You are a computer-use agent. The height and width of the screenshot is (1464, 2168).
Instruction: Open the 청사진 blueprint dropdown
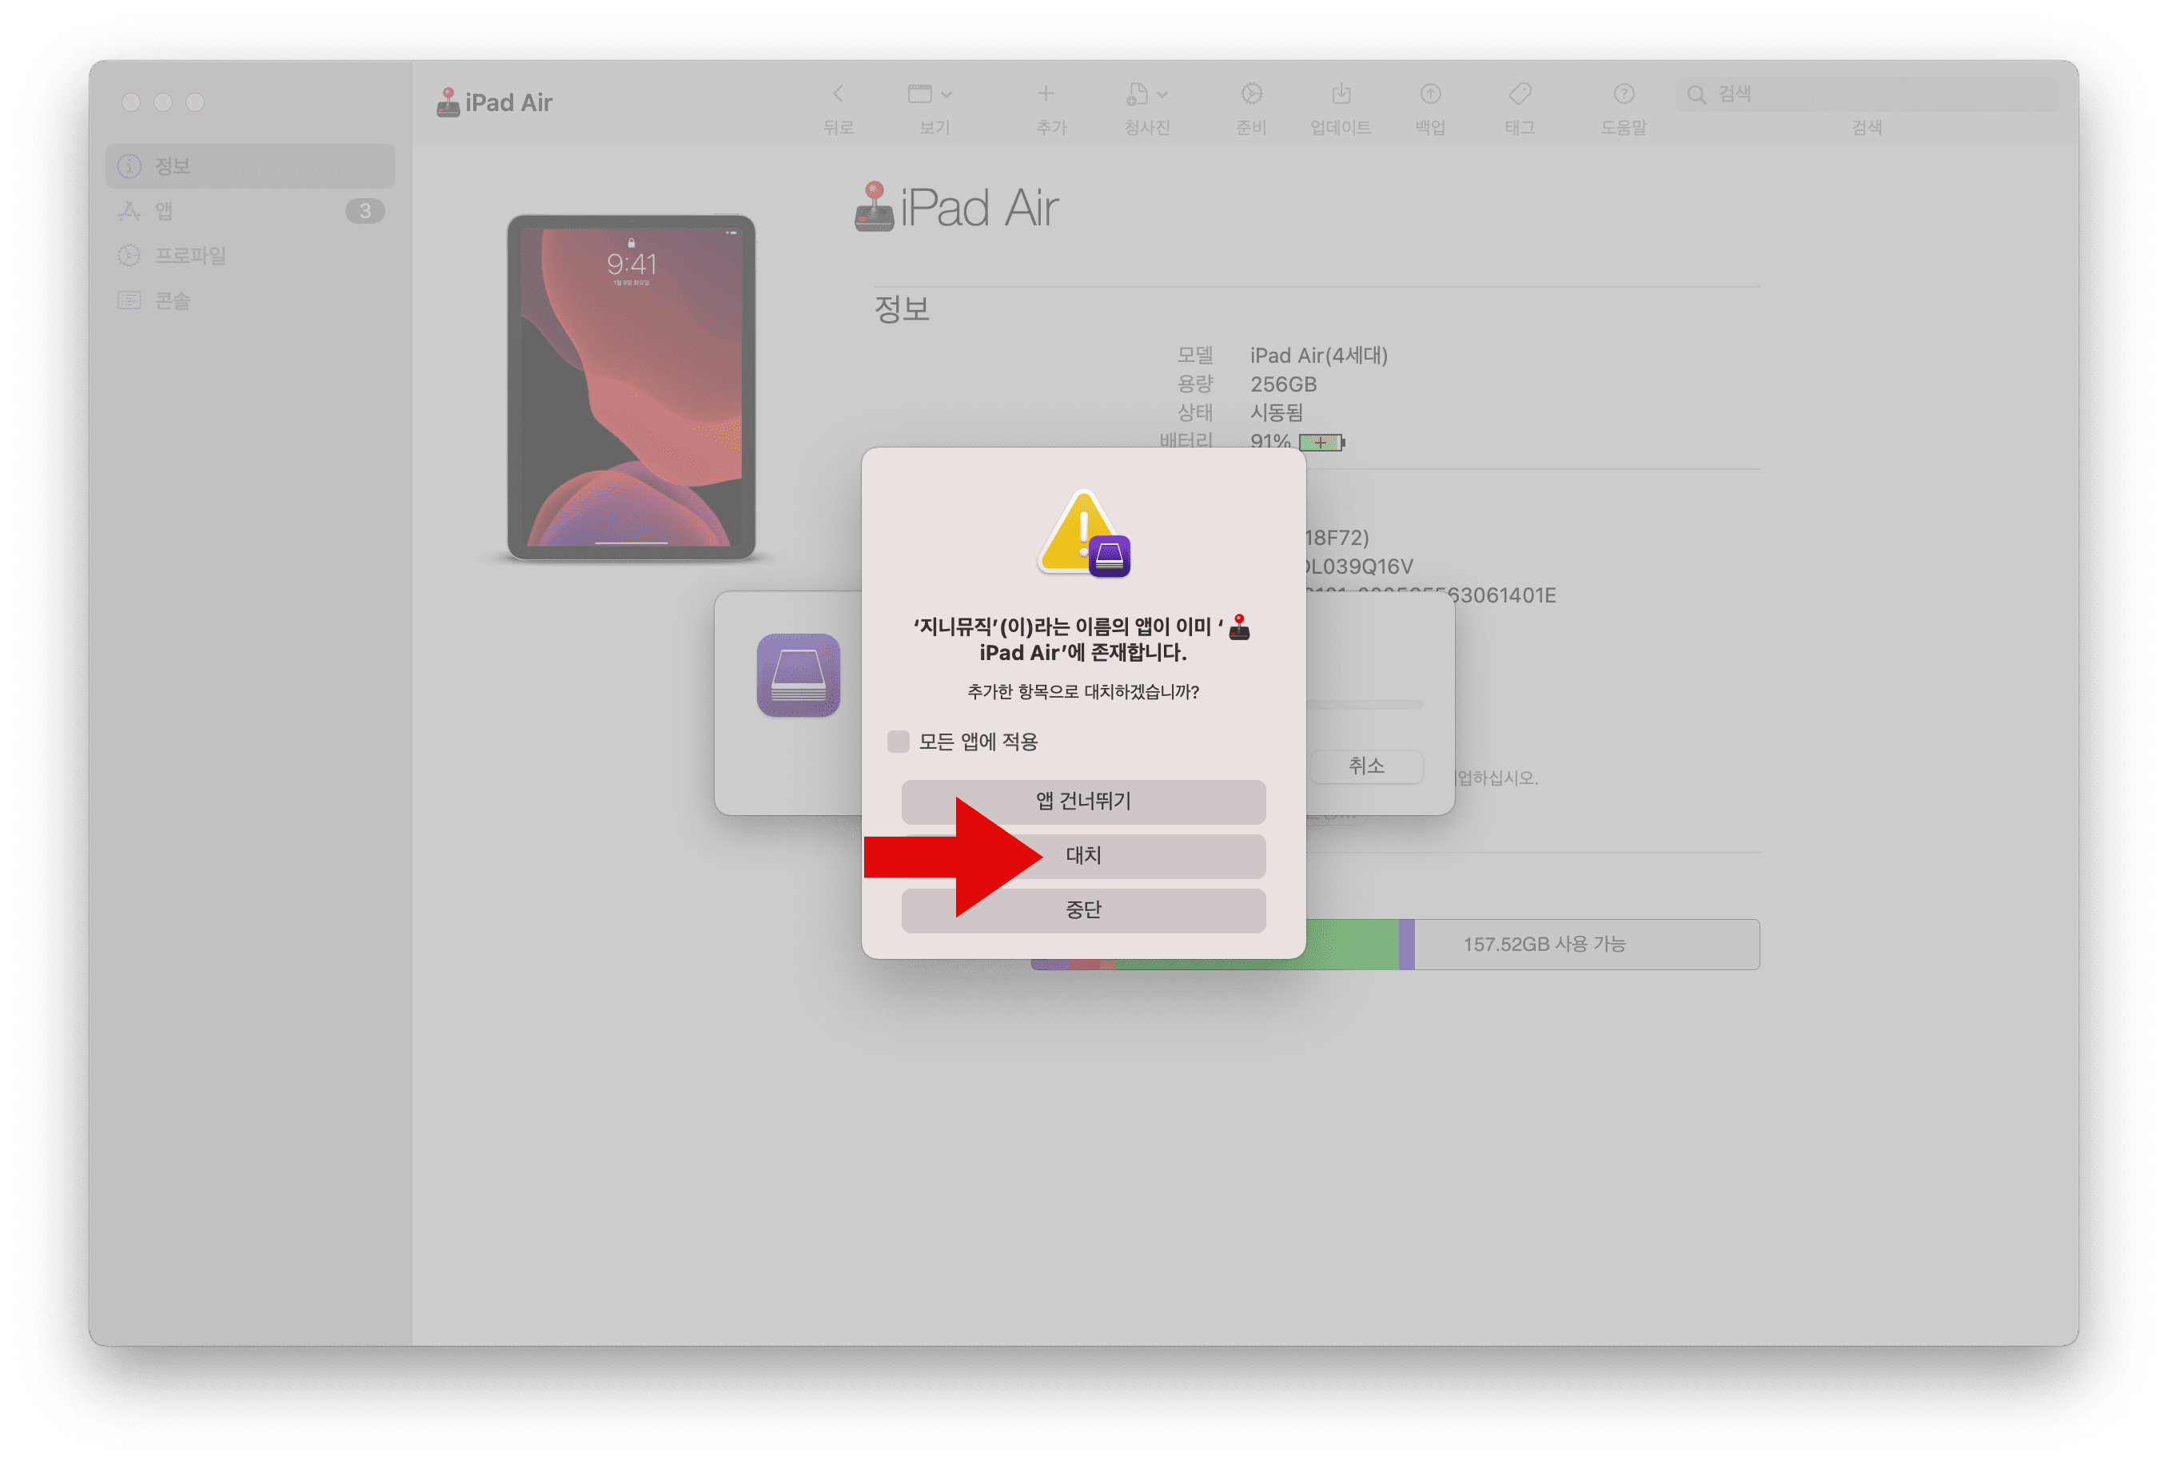[1146, 93]
